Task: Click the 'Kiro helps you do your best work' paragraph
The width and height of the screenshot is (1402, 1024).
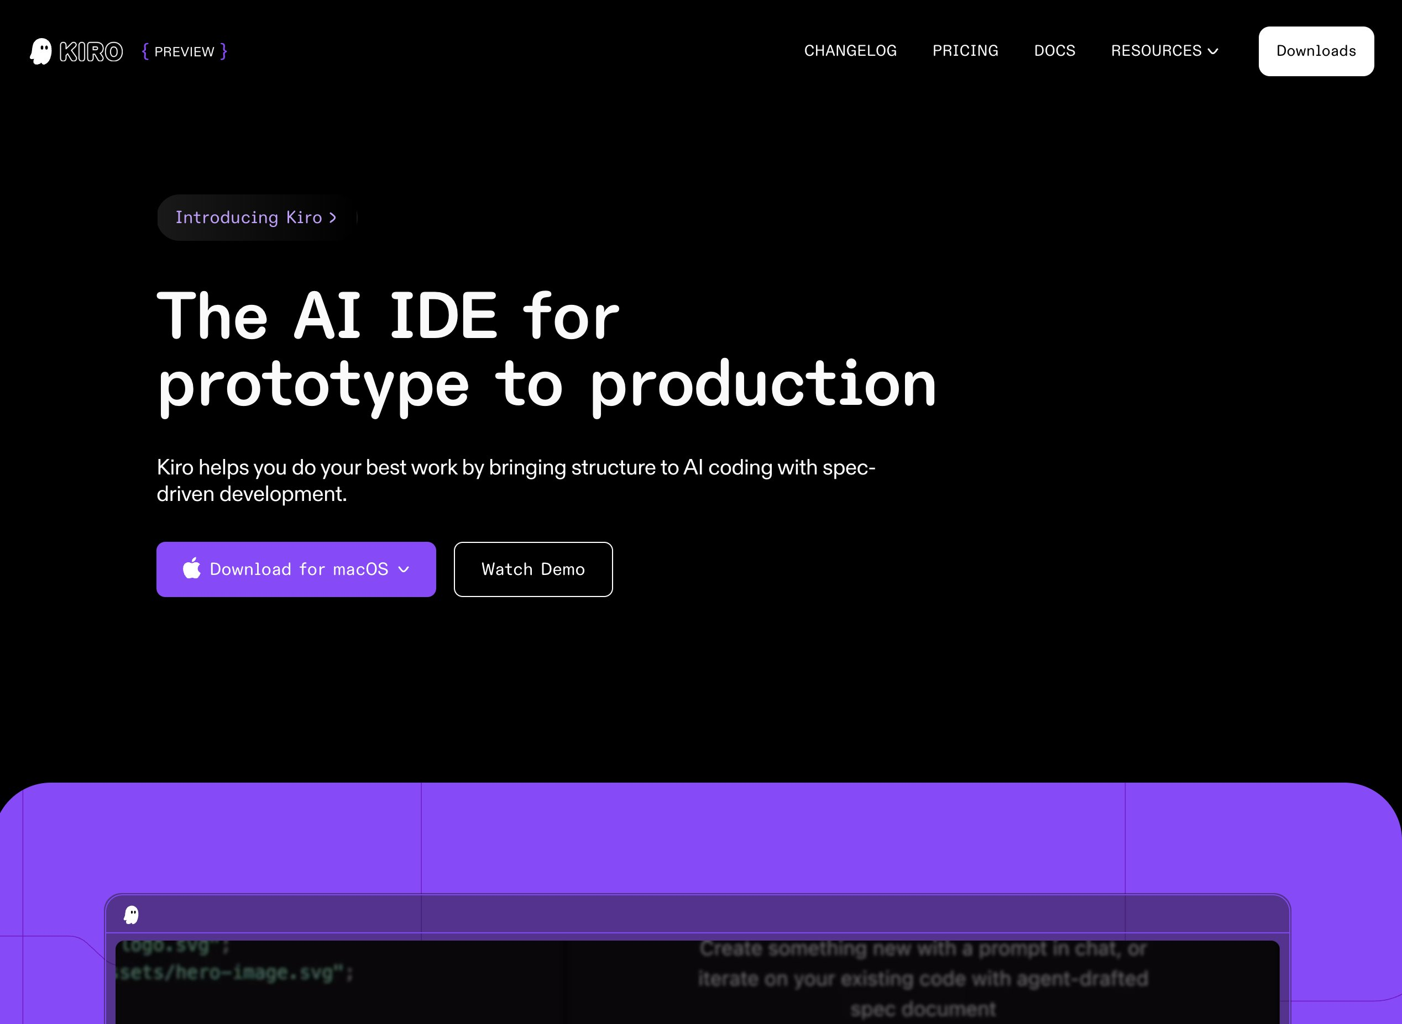Action: (x=516, y=481)
